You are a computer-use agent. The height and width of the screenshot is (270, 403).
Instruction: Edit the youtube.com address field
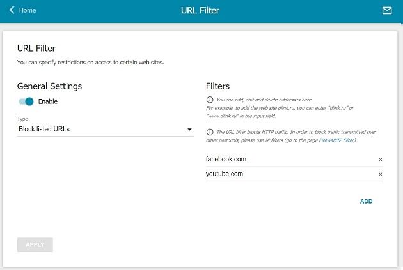tap(291, 174)
